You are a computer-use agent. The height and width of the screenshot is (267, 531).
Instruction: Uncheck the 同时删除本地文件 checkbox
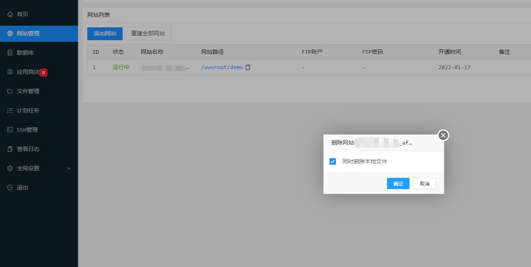(333, 162)
